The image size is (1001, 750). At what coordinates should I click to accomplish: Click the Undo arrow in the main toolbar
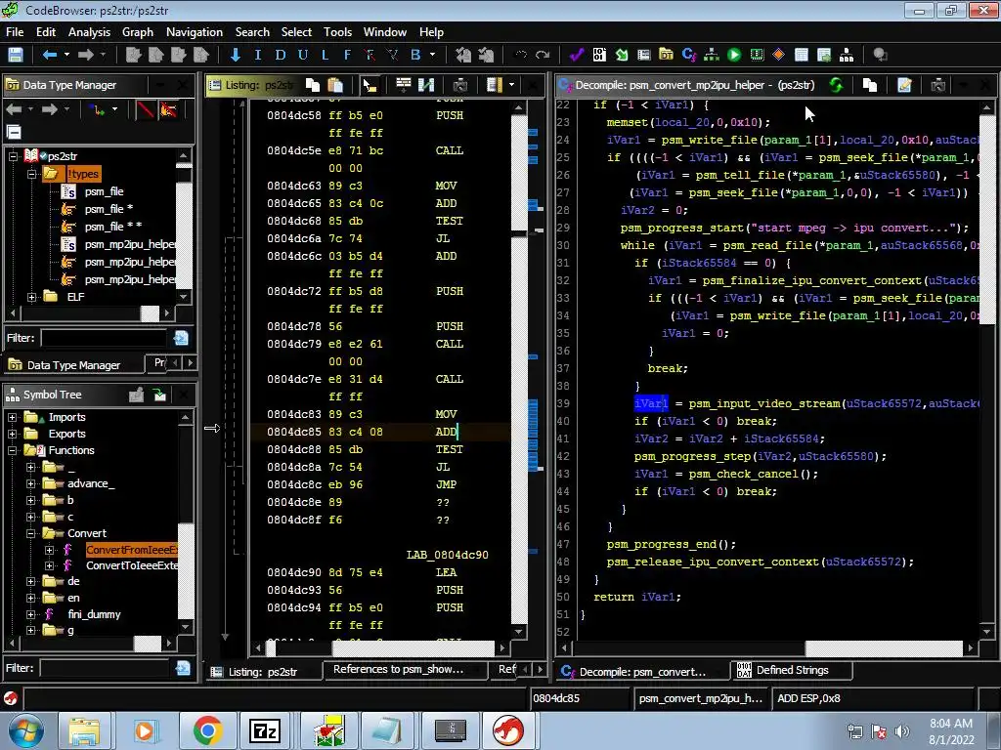pyautogui.click(x=520, y=55)
